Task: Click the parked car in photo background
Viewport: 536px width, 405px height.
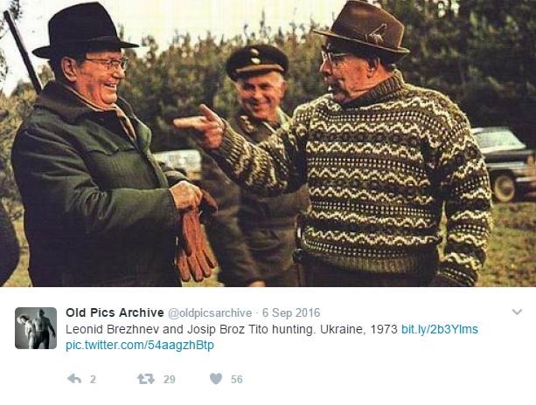Action: pos(505,163)
